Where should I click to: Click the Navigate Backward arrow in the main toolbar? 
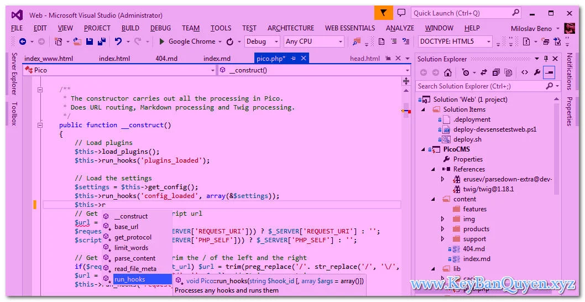click(x=22, y=41)
